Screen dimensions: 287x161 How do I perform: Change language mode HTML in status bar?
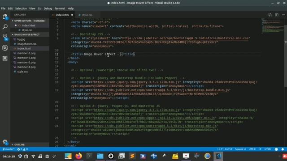pyautogui.click(x=268, y=149)
